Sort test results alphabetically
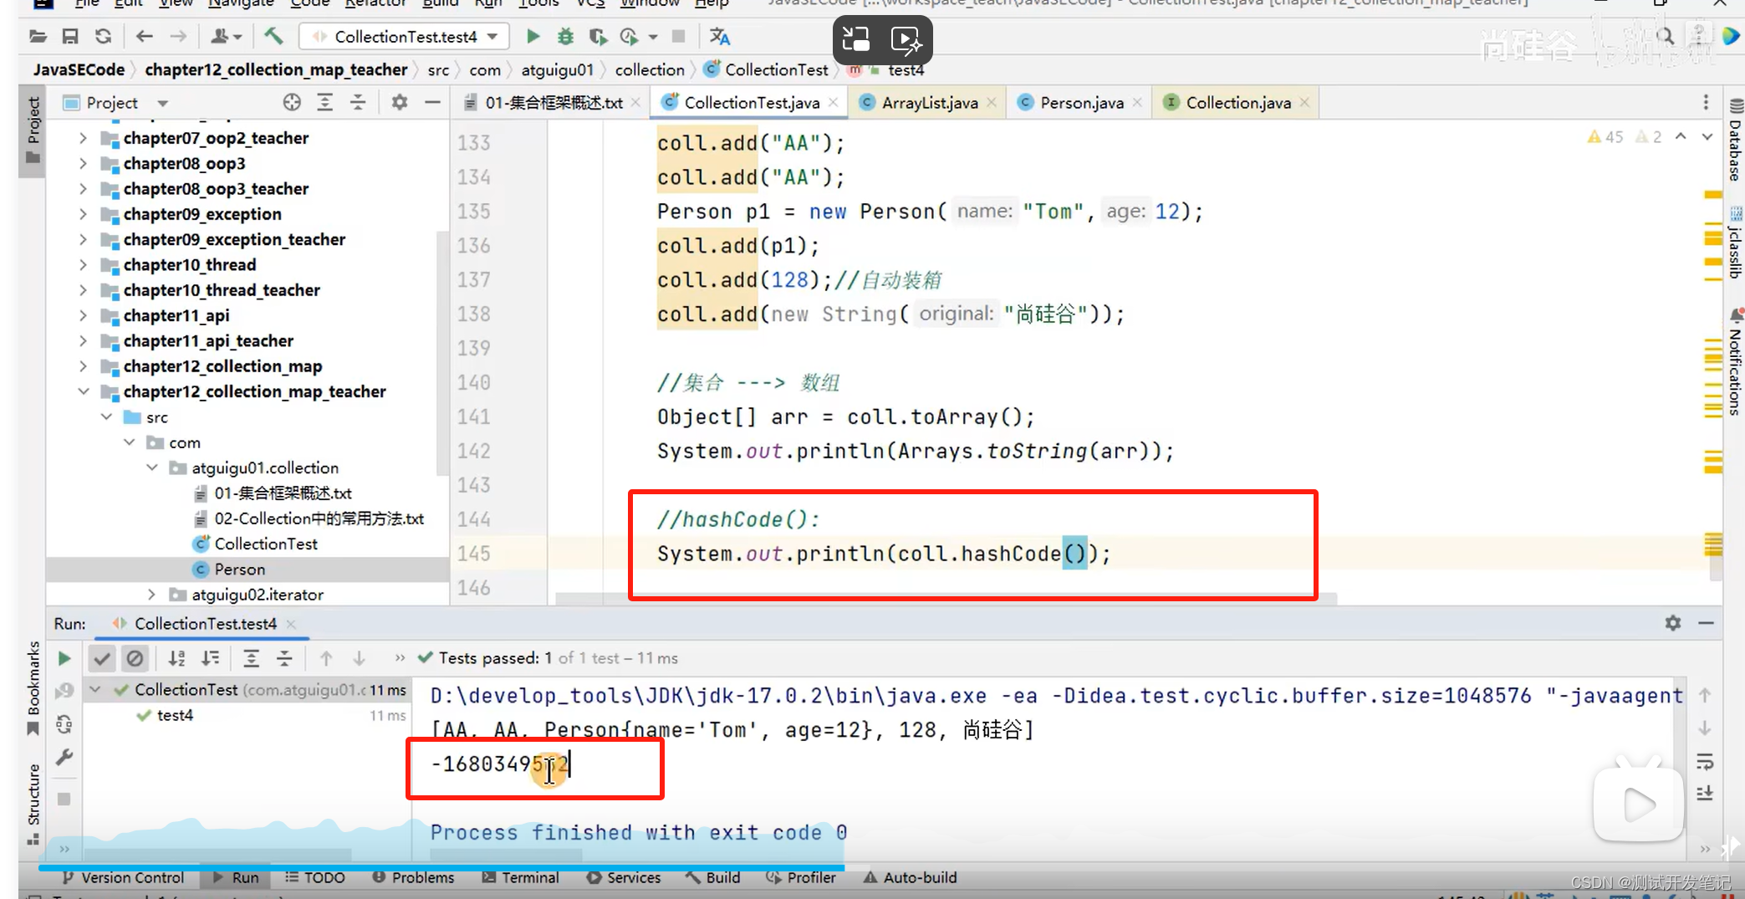 coord(176,659)
